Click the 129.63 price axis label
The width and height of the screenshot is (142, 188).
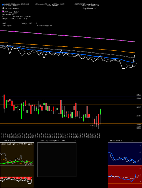[x=139, y=98]
